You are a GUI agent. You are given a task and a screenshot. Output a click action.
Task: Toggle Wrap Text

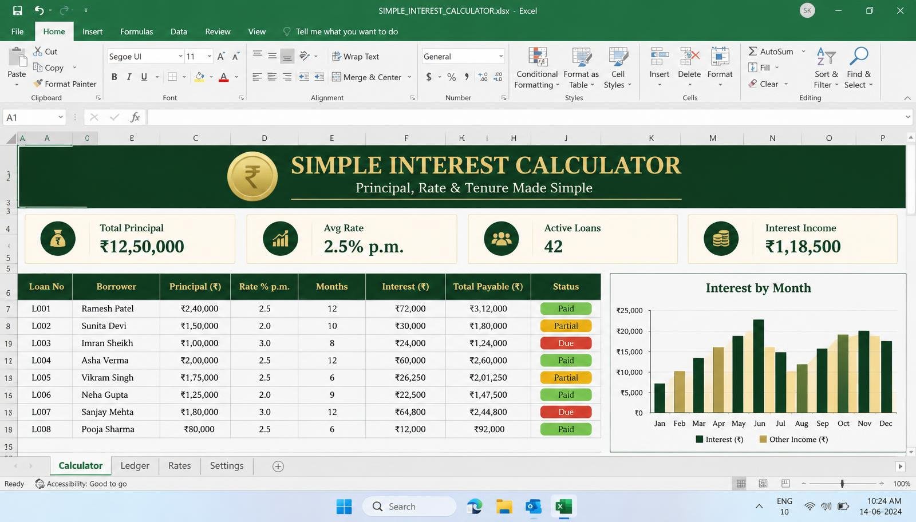tap(355, 56)
